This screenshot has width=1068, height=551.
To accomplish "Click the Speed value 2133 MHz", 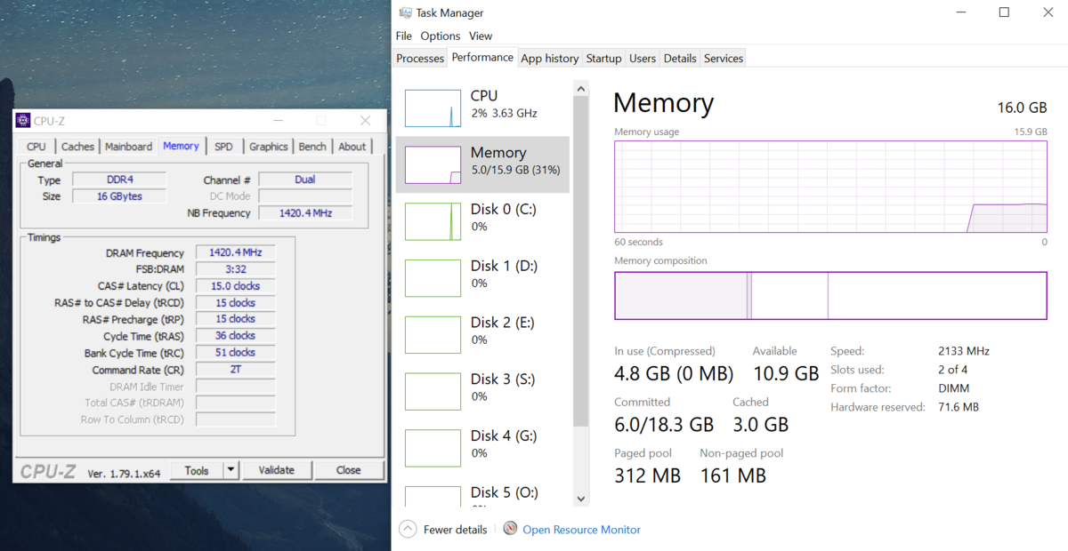I will [x=964, y=351].
